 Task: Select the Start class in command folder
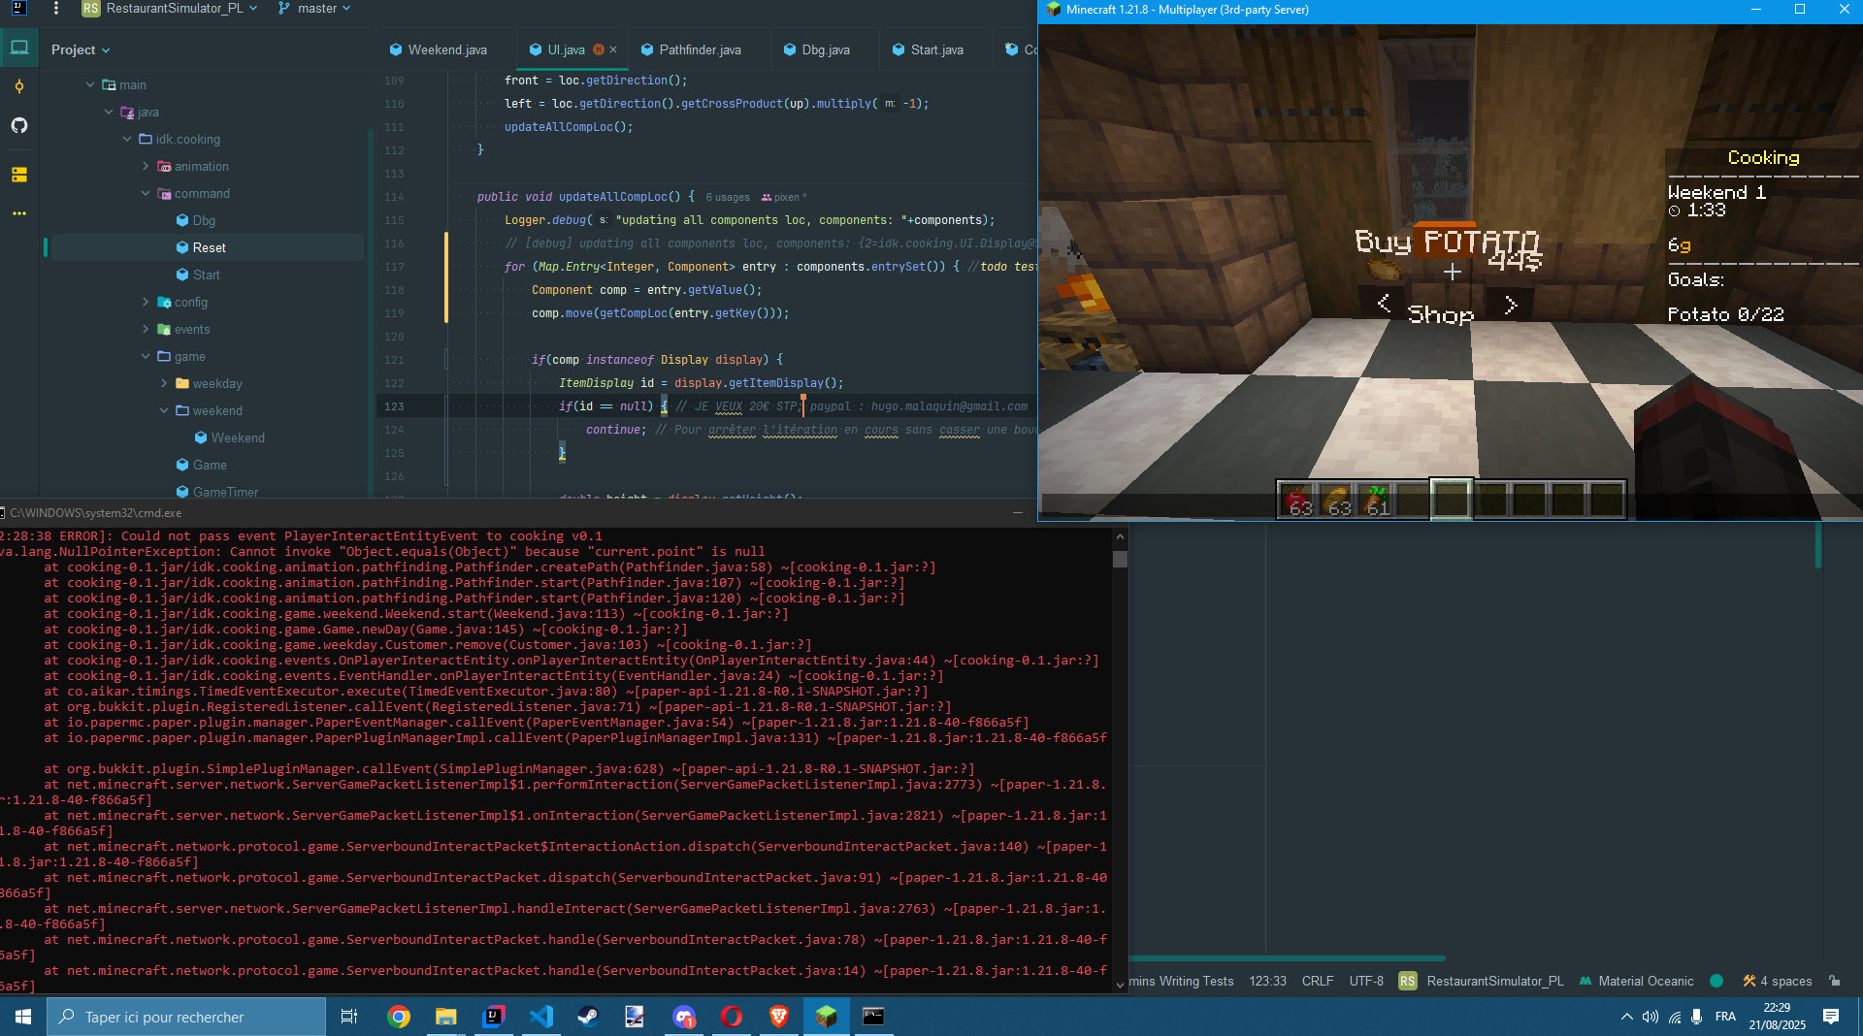tap(206, 275)
